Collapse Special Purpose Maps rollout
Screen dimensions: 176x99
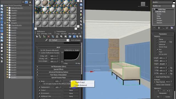pos(58,78)
